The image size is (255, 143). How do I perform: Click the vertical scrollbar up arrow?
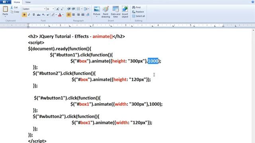tap(253, 30)
